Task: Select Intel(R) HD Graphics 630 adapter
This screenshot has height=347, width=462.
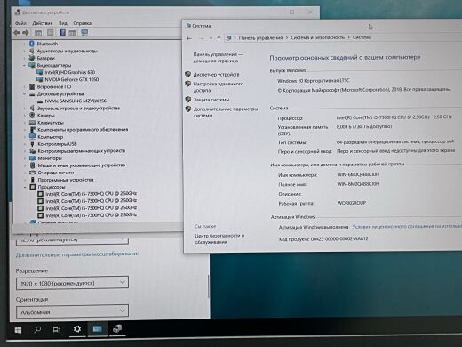Action: pyautogui.click(x=70, y=72)
